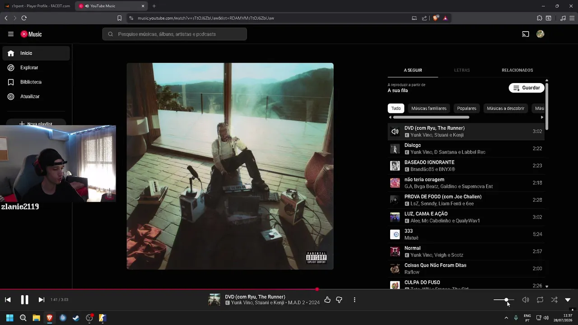Screen dimensions: 578x325
Task: Open the account avatar menu
Action: tap(540, 34)
